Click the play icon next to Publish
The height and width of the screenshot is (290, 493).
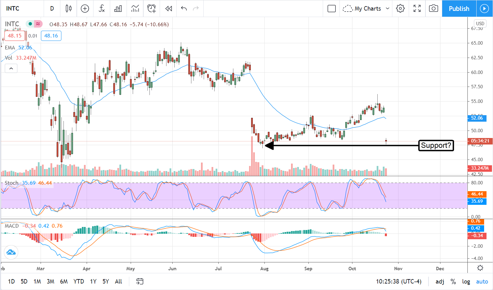tap(484, 9)
